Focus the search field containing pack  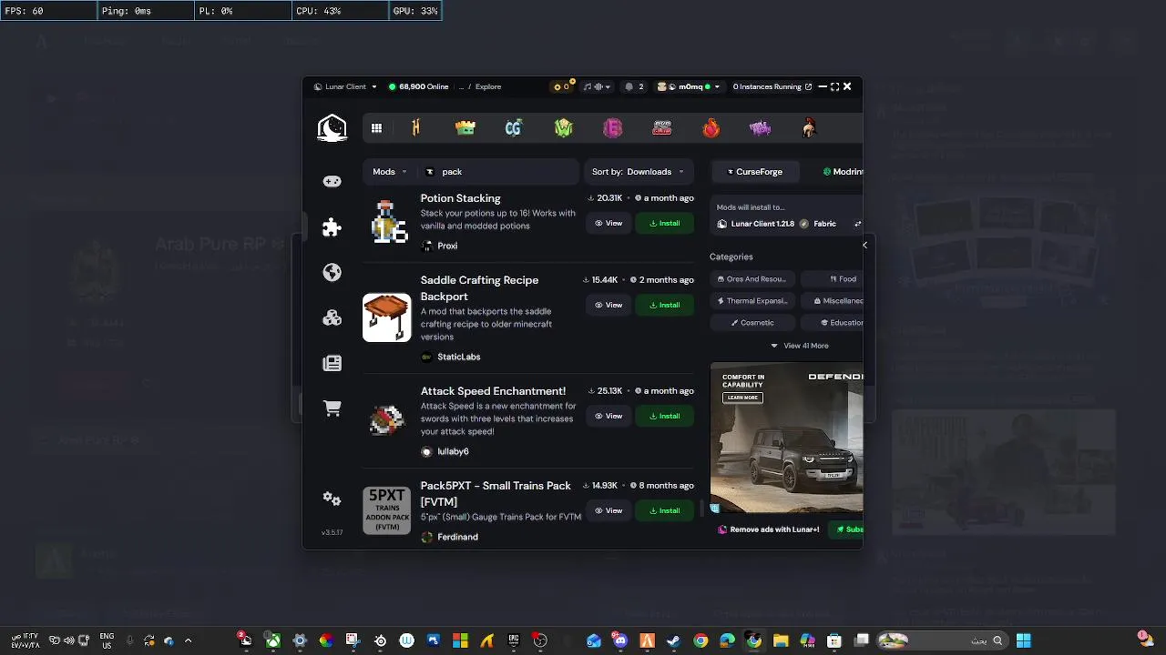pos(499,171)
